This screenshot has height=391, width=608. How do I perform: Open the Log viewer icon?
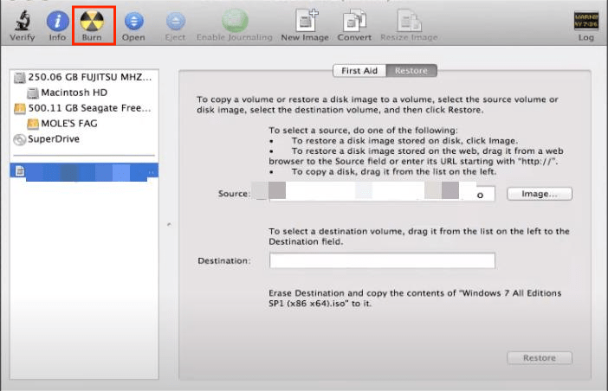(586, 22)
